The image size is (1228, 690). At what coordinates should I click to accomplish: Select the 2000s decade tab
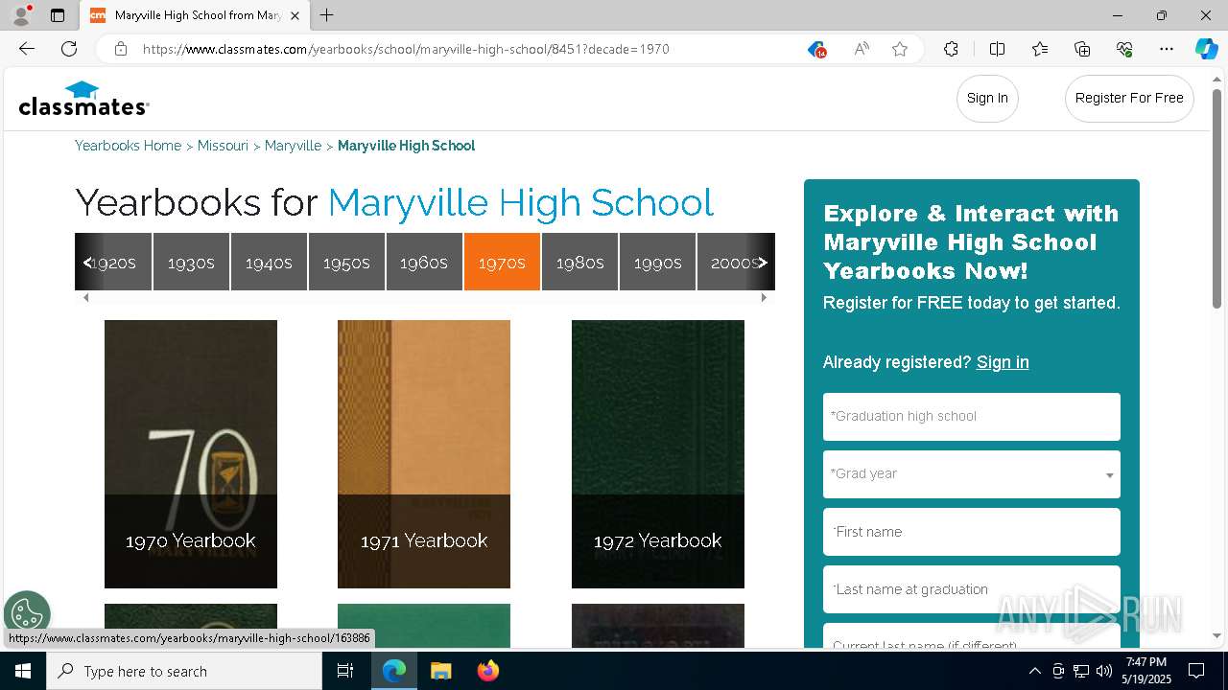coord(735,262)
